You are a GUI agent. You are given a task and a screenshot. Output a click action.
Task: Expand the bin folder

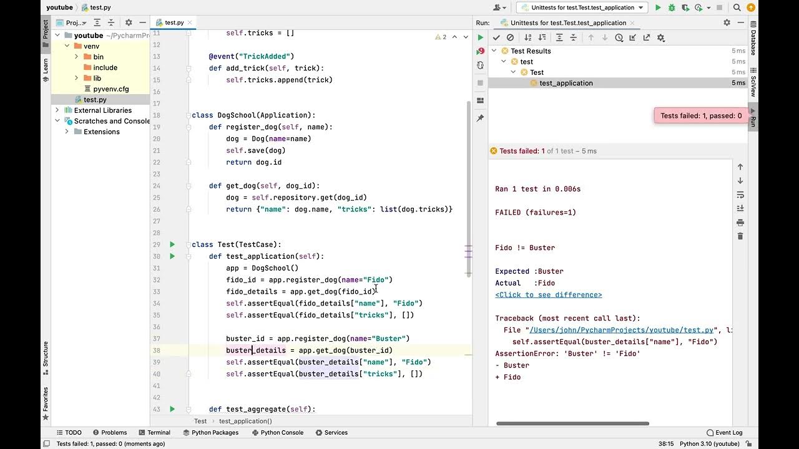[x=76, y=57]
